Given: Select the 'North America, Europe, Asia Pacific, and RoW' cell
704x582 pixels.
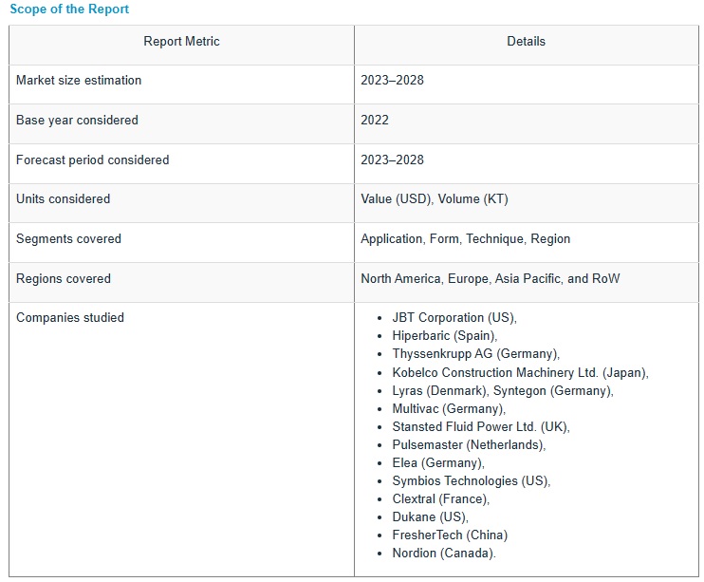Looking at the screenshot, I should point(491,279).
